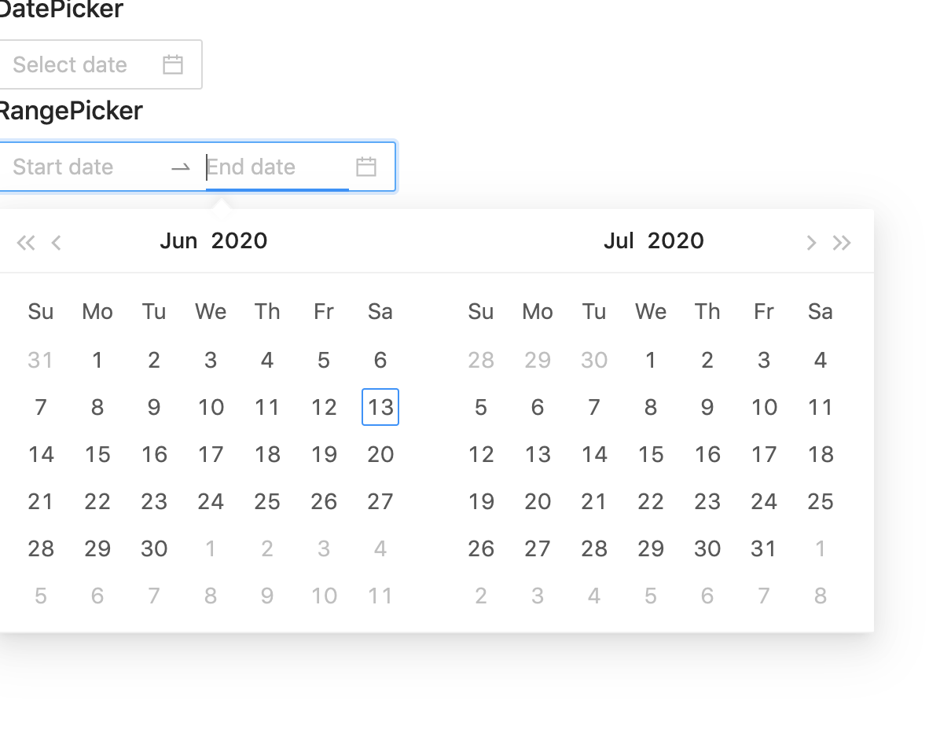Click the arrow separator between date fields

(x=180, y=167)
